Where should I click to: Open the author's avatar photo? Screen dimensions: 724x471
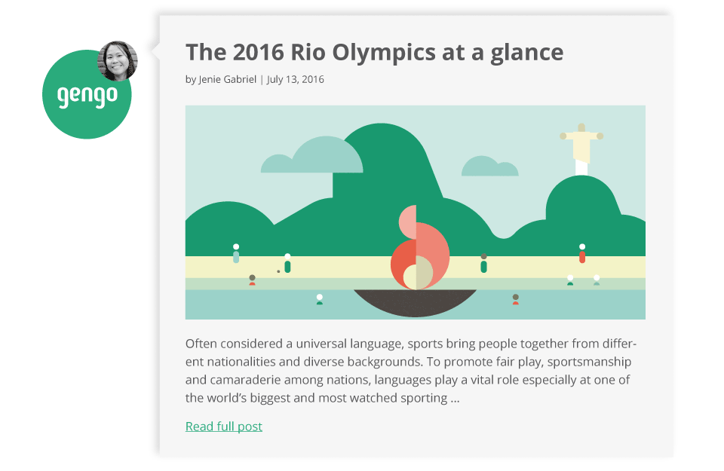pyautogui.click(x=118, y=61)
